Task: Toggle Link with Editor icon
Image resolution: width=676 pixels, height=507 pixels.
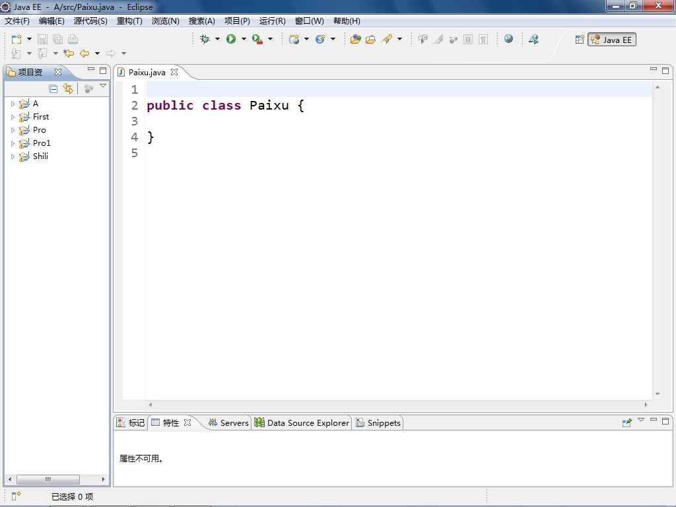Action: click(68, 88)
